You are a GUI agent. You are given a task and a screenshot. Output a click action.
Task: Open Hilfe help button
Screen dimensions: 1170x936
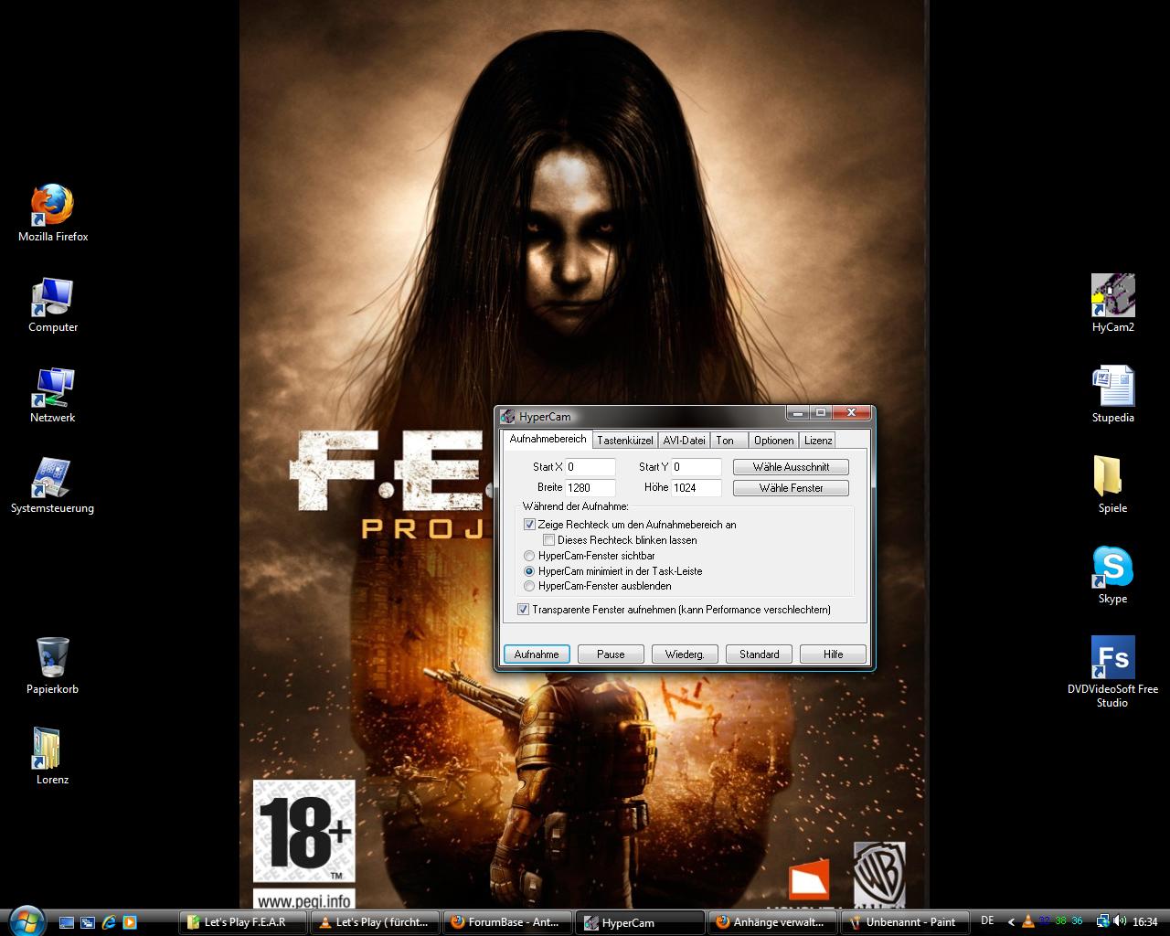point(833,654)
